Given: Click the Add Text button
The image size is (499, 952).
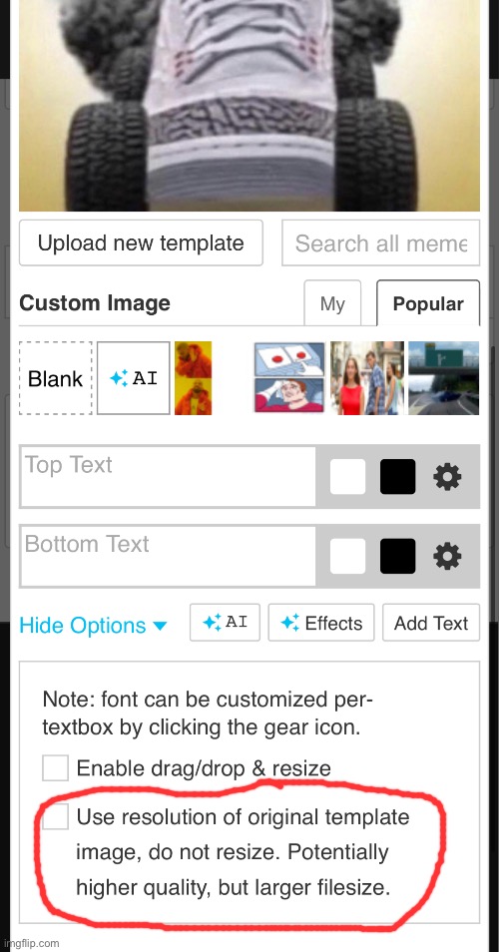Looking at the screenshot, I should click(x=431, y=623).
